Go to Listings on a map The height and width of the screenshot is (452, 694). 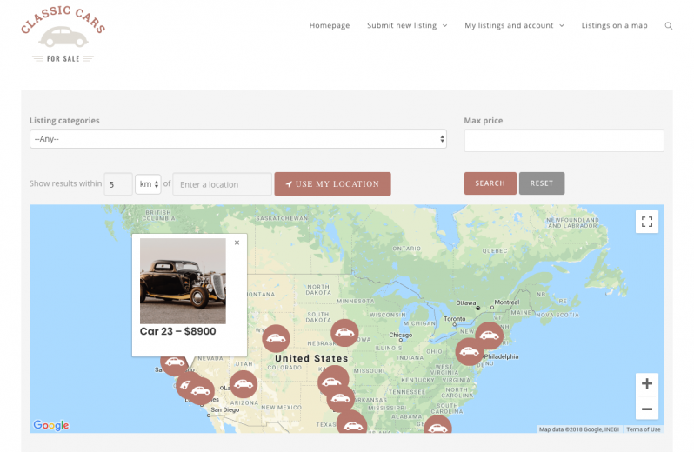[614, 26]
